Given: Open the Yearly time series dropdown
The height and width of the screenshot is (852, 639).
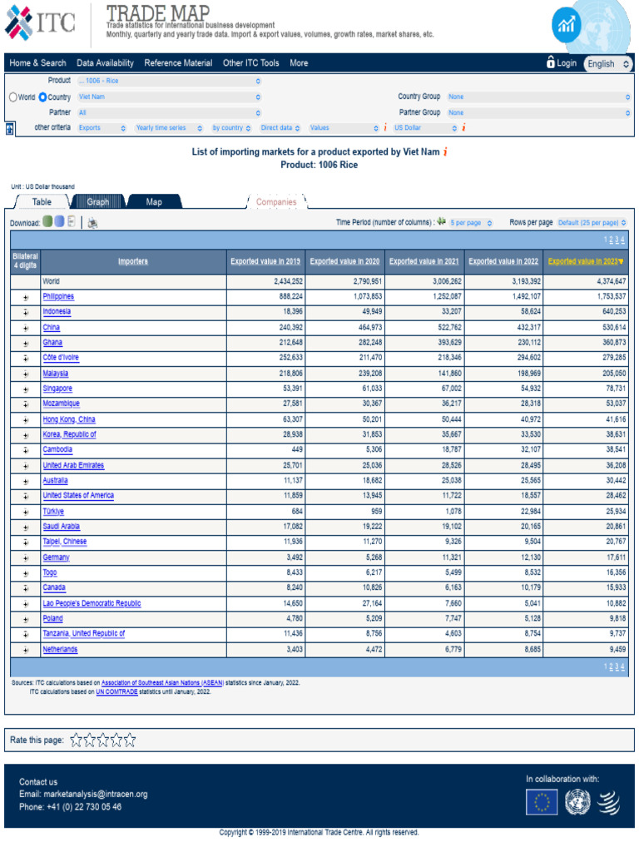Looking at the screenshot, I should coord(169,128).
